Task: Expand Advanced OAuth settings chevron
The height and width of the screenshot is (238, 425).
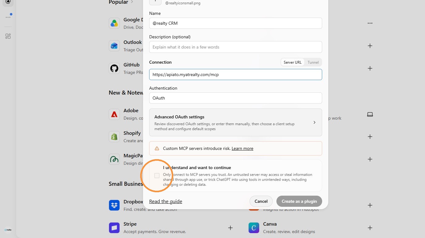Action: pyautogui.click(x=314, y=122)
